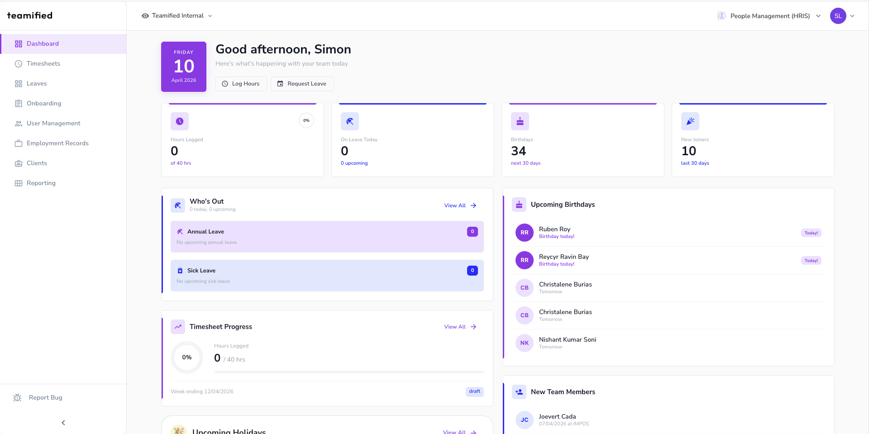Expand the People Management (HRIS) module dropdown
The image size is (869, 434).
pos(818,15)
